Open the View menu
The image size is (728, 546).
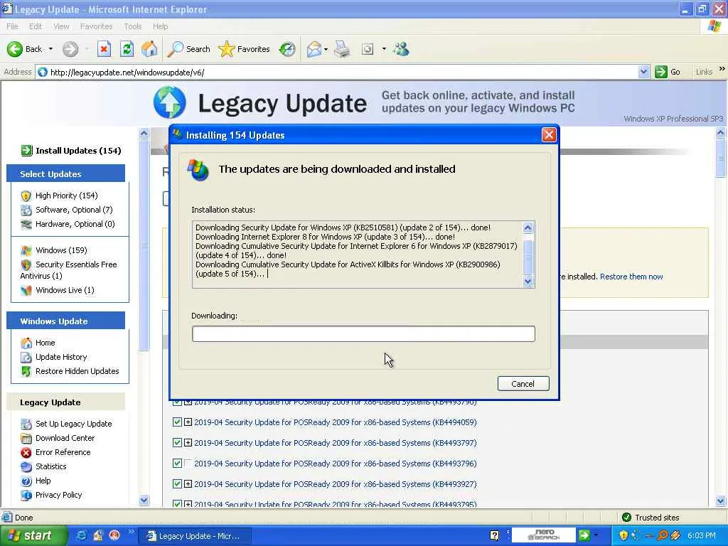(x=61, y=26)
